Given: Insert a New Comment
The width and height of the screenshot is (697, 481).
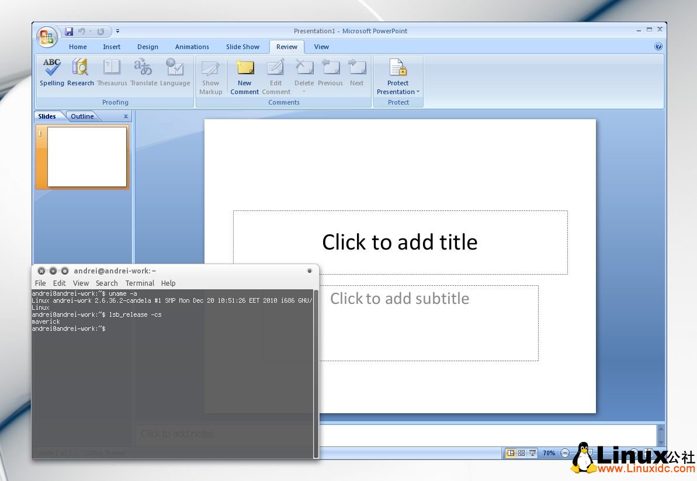Looking at the screenshot, I should [244, 76].
